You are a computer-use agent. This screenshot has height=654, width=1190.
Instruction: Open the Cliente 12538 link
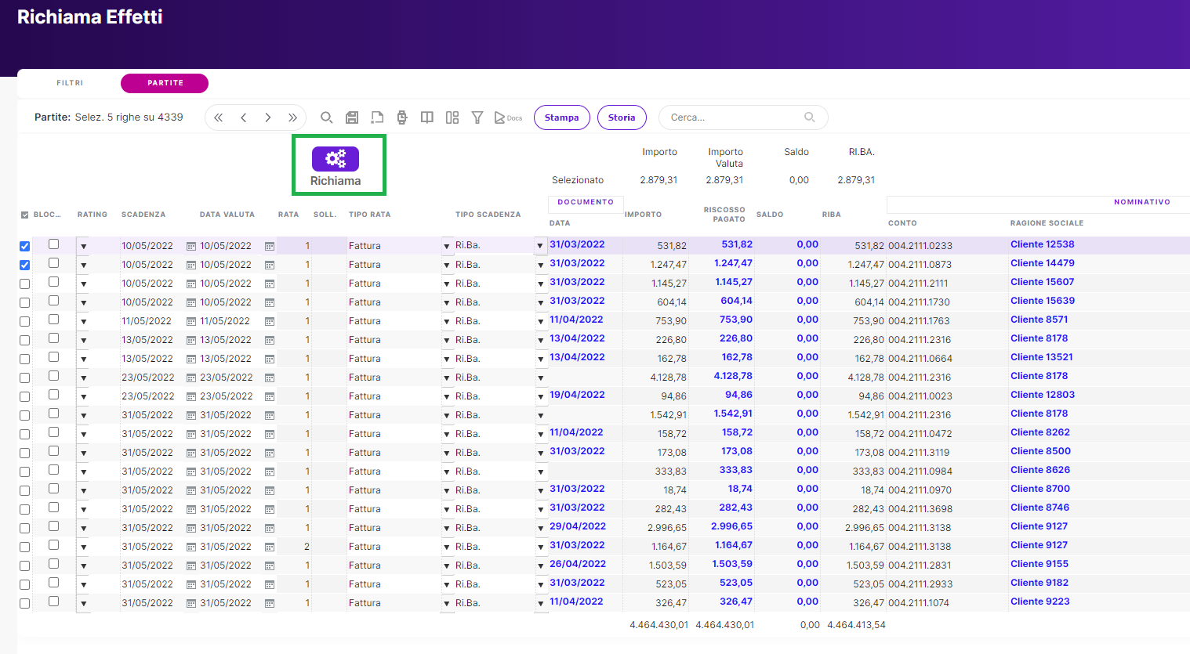tap(1043, 244)
